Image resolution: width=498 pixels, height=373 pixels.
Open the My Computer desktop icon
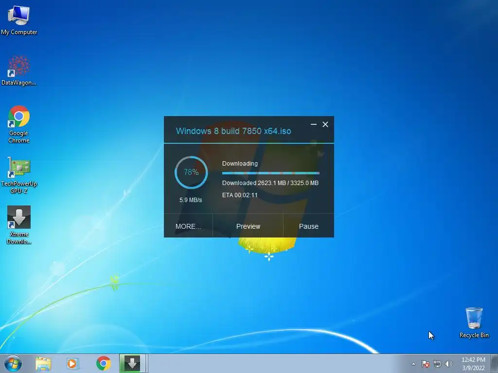19,20
